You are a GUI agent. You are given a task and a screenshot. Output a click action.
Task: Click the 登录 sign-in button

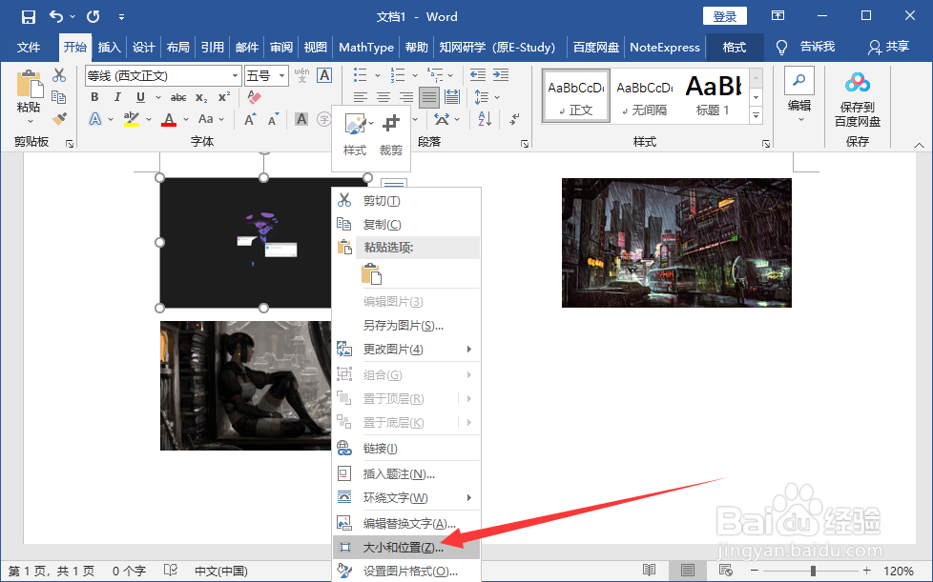click(725, 16)
